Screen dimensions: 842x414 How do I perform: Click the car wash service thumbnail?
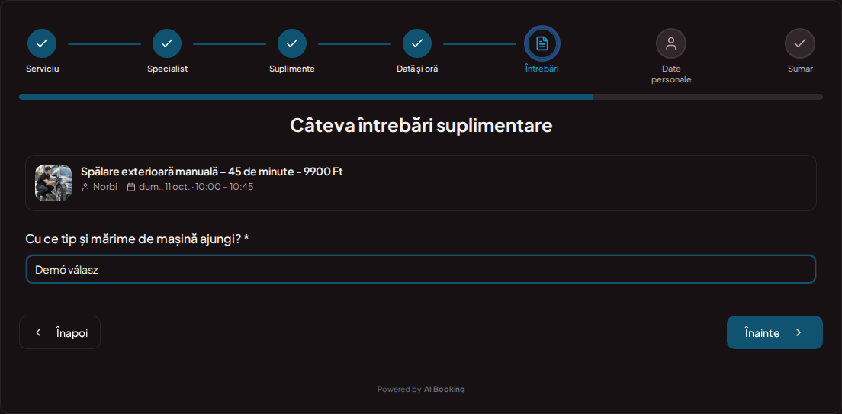[x=53, y=182]
